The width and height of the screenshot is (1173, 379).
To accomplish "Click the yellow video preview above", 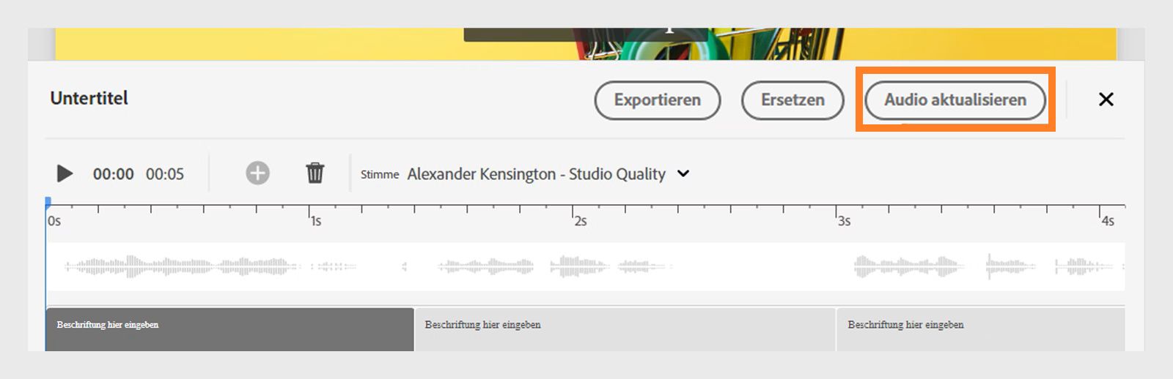I will click(257, 44).
